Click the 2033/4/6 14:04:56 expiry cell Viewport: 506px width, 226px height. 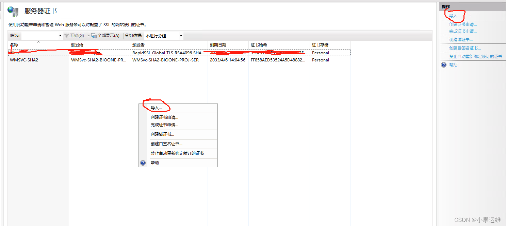coord(227,60)
